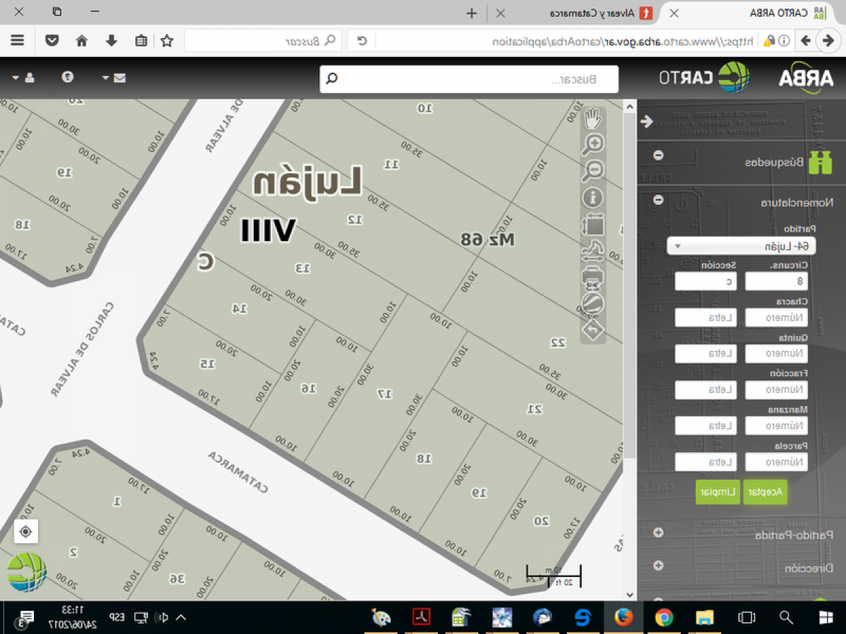Open the Partido dropdown showing 64- Luján
This screenshot has height=634, width=846.
pos(741,245)
